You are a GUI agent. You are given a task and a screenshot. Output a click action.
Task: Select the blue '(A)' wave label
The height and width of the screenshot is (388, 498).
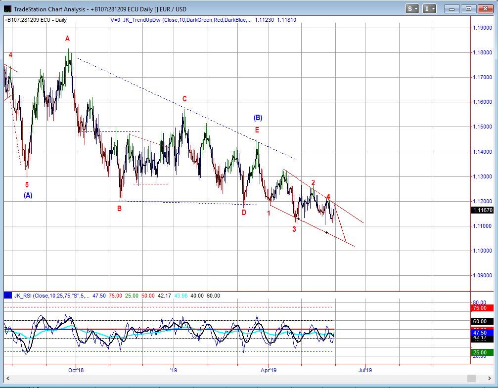pyautogui.click(x=28, y=195)
